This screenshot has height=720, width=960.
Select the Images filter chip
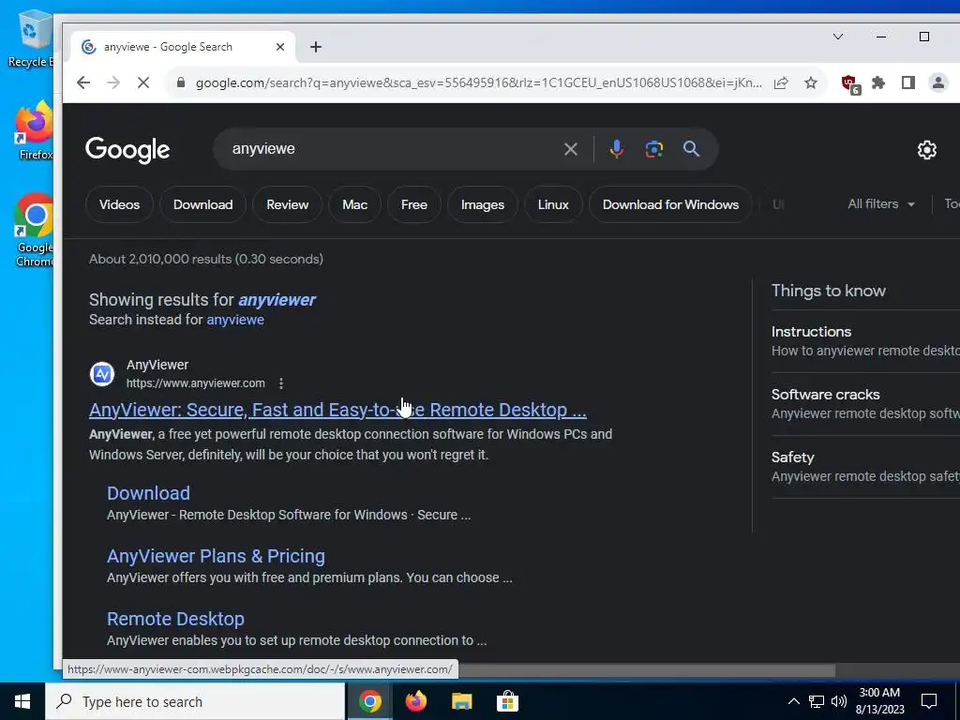pos(483,204)
